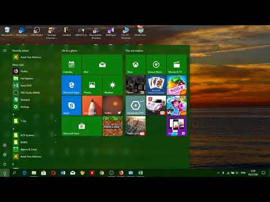This screenshot has width=270, height=202.
Task: Open the Weather tile
Action: (112, 85)
